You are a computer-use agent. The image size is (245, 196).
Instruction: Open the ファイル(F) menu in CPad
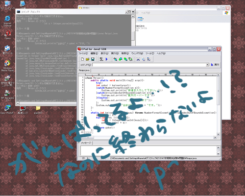click(83, 53)
